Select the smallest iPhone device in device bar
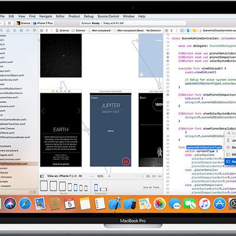Viewport: 236px width, 236px height. point(86,188)
